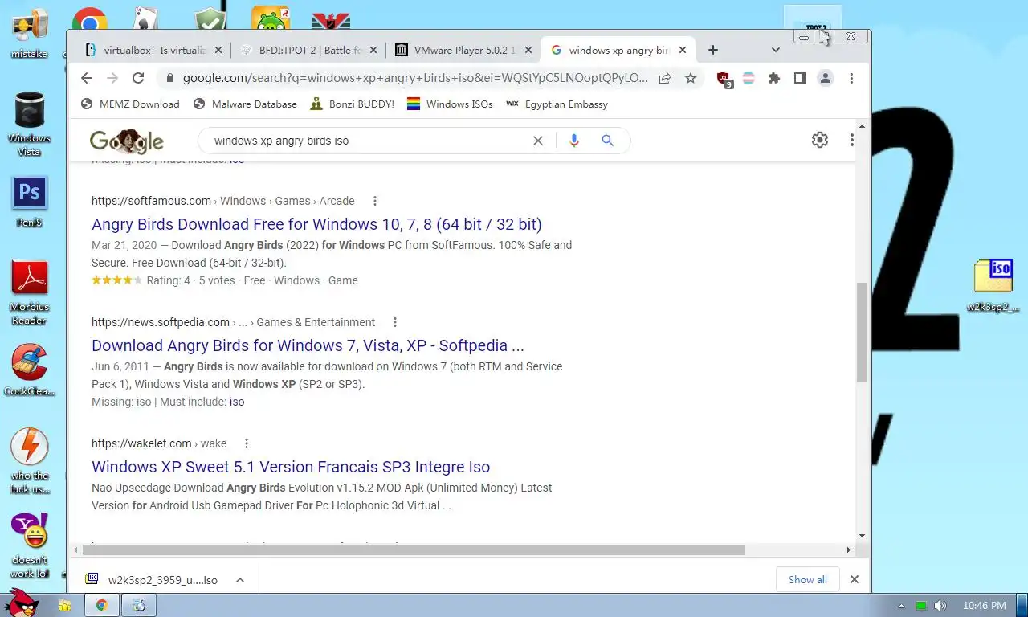Open more options for wakelet.com result
The width and height of the screenshot is (1028, 617).
[247, 443]
